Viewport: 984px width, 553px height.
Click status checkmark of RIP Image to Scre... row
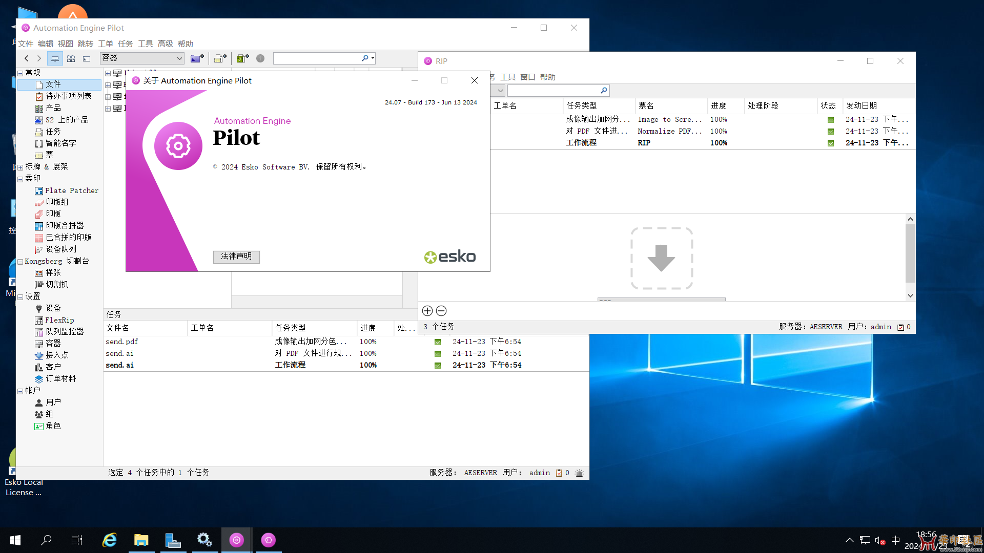coord(831,120)
